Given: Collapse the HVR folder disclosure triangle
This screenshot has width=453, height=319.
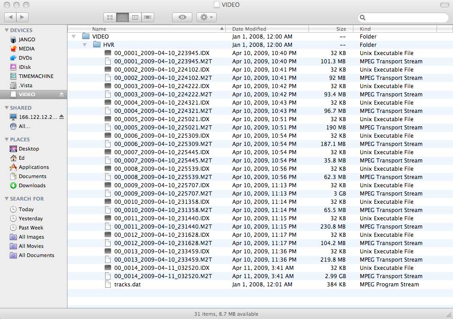Looking at the screenshot, I should [84, 45].
